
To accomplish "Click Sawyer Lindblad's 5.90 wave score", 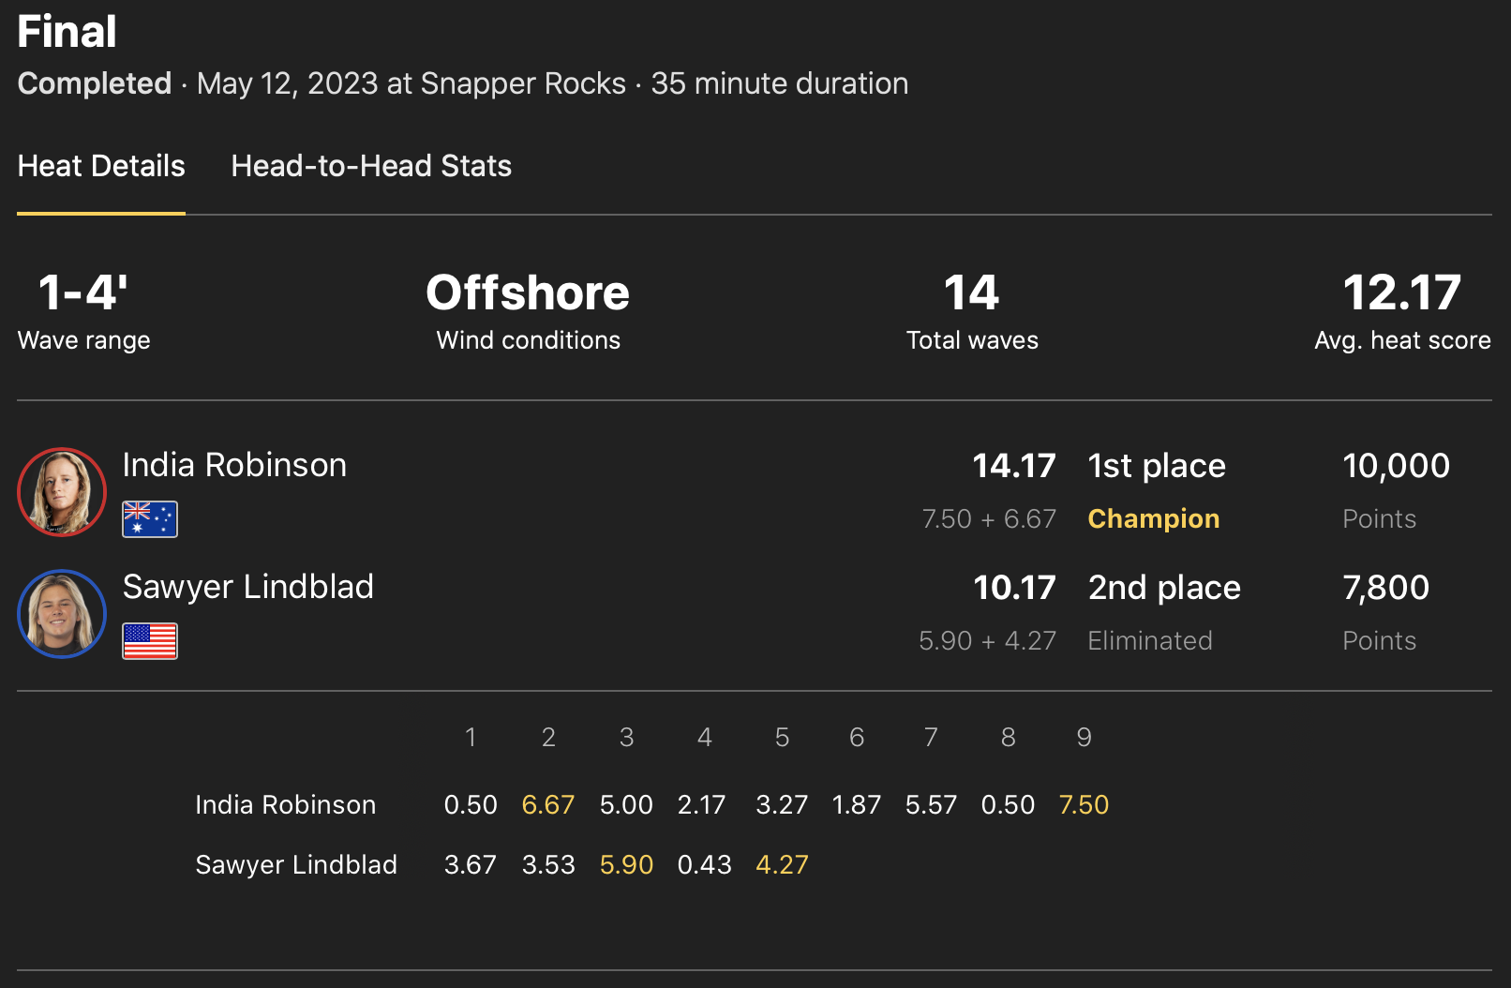I will click(626, 864).
